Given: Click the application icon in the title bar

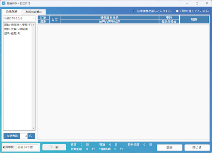Looking at the screenshot, I should click(x=4, y=3).
